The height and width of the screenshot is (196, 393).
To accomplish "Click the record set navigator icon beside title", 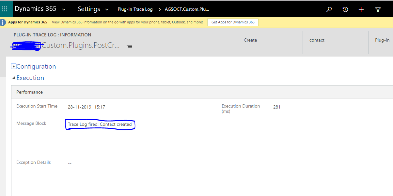I will coord(129,46).
